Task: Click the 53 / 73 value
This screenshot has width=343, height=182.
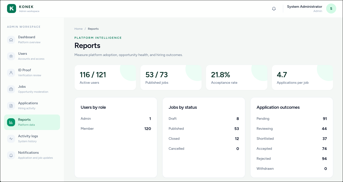Action: pyautogui.click(x=157, y=75)
